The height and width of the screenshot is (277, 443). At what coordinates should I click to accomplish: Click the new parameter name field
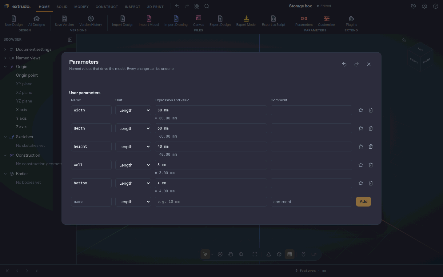(91, 202)
